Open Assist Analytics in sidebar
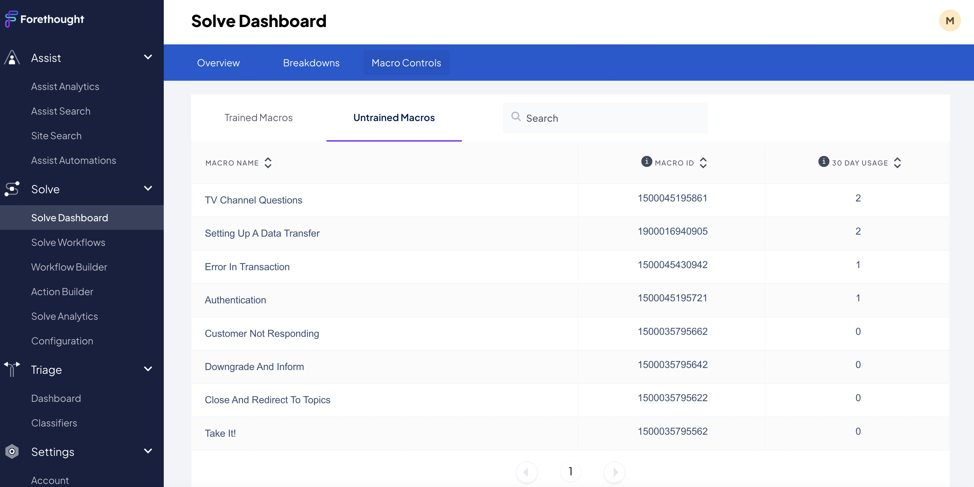Screen dimensions: 974x487 pos(65,87)
